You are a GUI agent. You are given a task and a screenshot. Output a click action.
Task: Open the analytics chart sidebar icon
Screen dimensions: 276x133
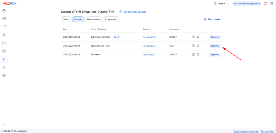tap(4, 43)
